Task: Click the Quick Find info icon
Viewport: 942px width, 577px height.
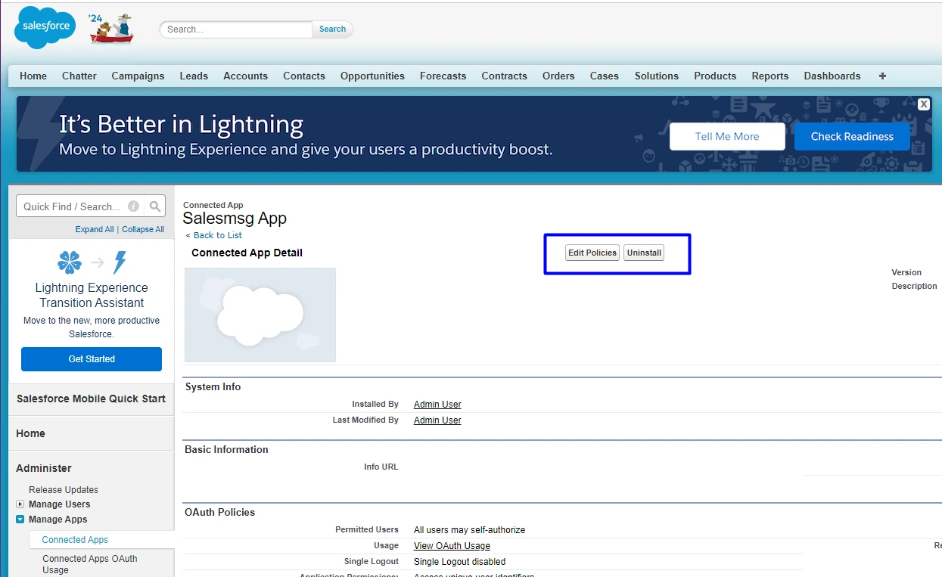Action: pyautogui.click(x=133, y=206)
